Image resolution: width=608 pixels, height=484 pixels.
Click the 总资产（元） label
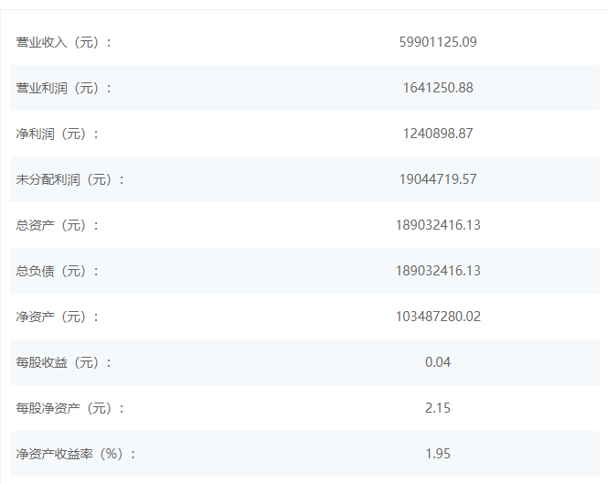coord(57,225)
